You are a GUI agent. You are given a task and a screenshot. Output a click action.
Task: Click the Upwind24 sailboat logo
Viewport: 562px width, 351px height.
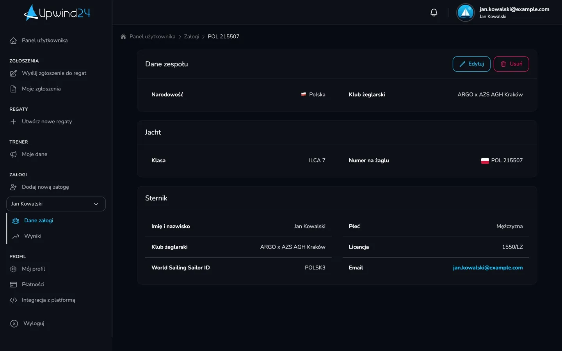click(57, 12)
